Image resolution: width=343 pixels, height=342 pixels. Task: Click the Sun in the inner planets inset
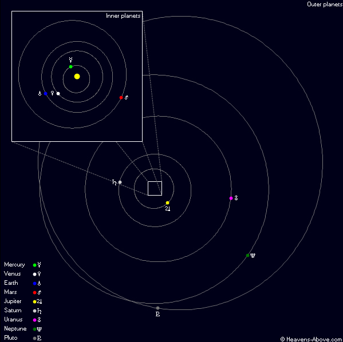[77, 76]
